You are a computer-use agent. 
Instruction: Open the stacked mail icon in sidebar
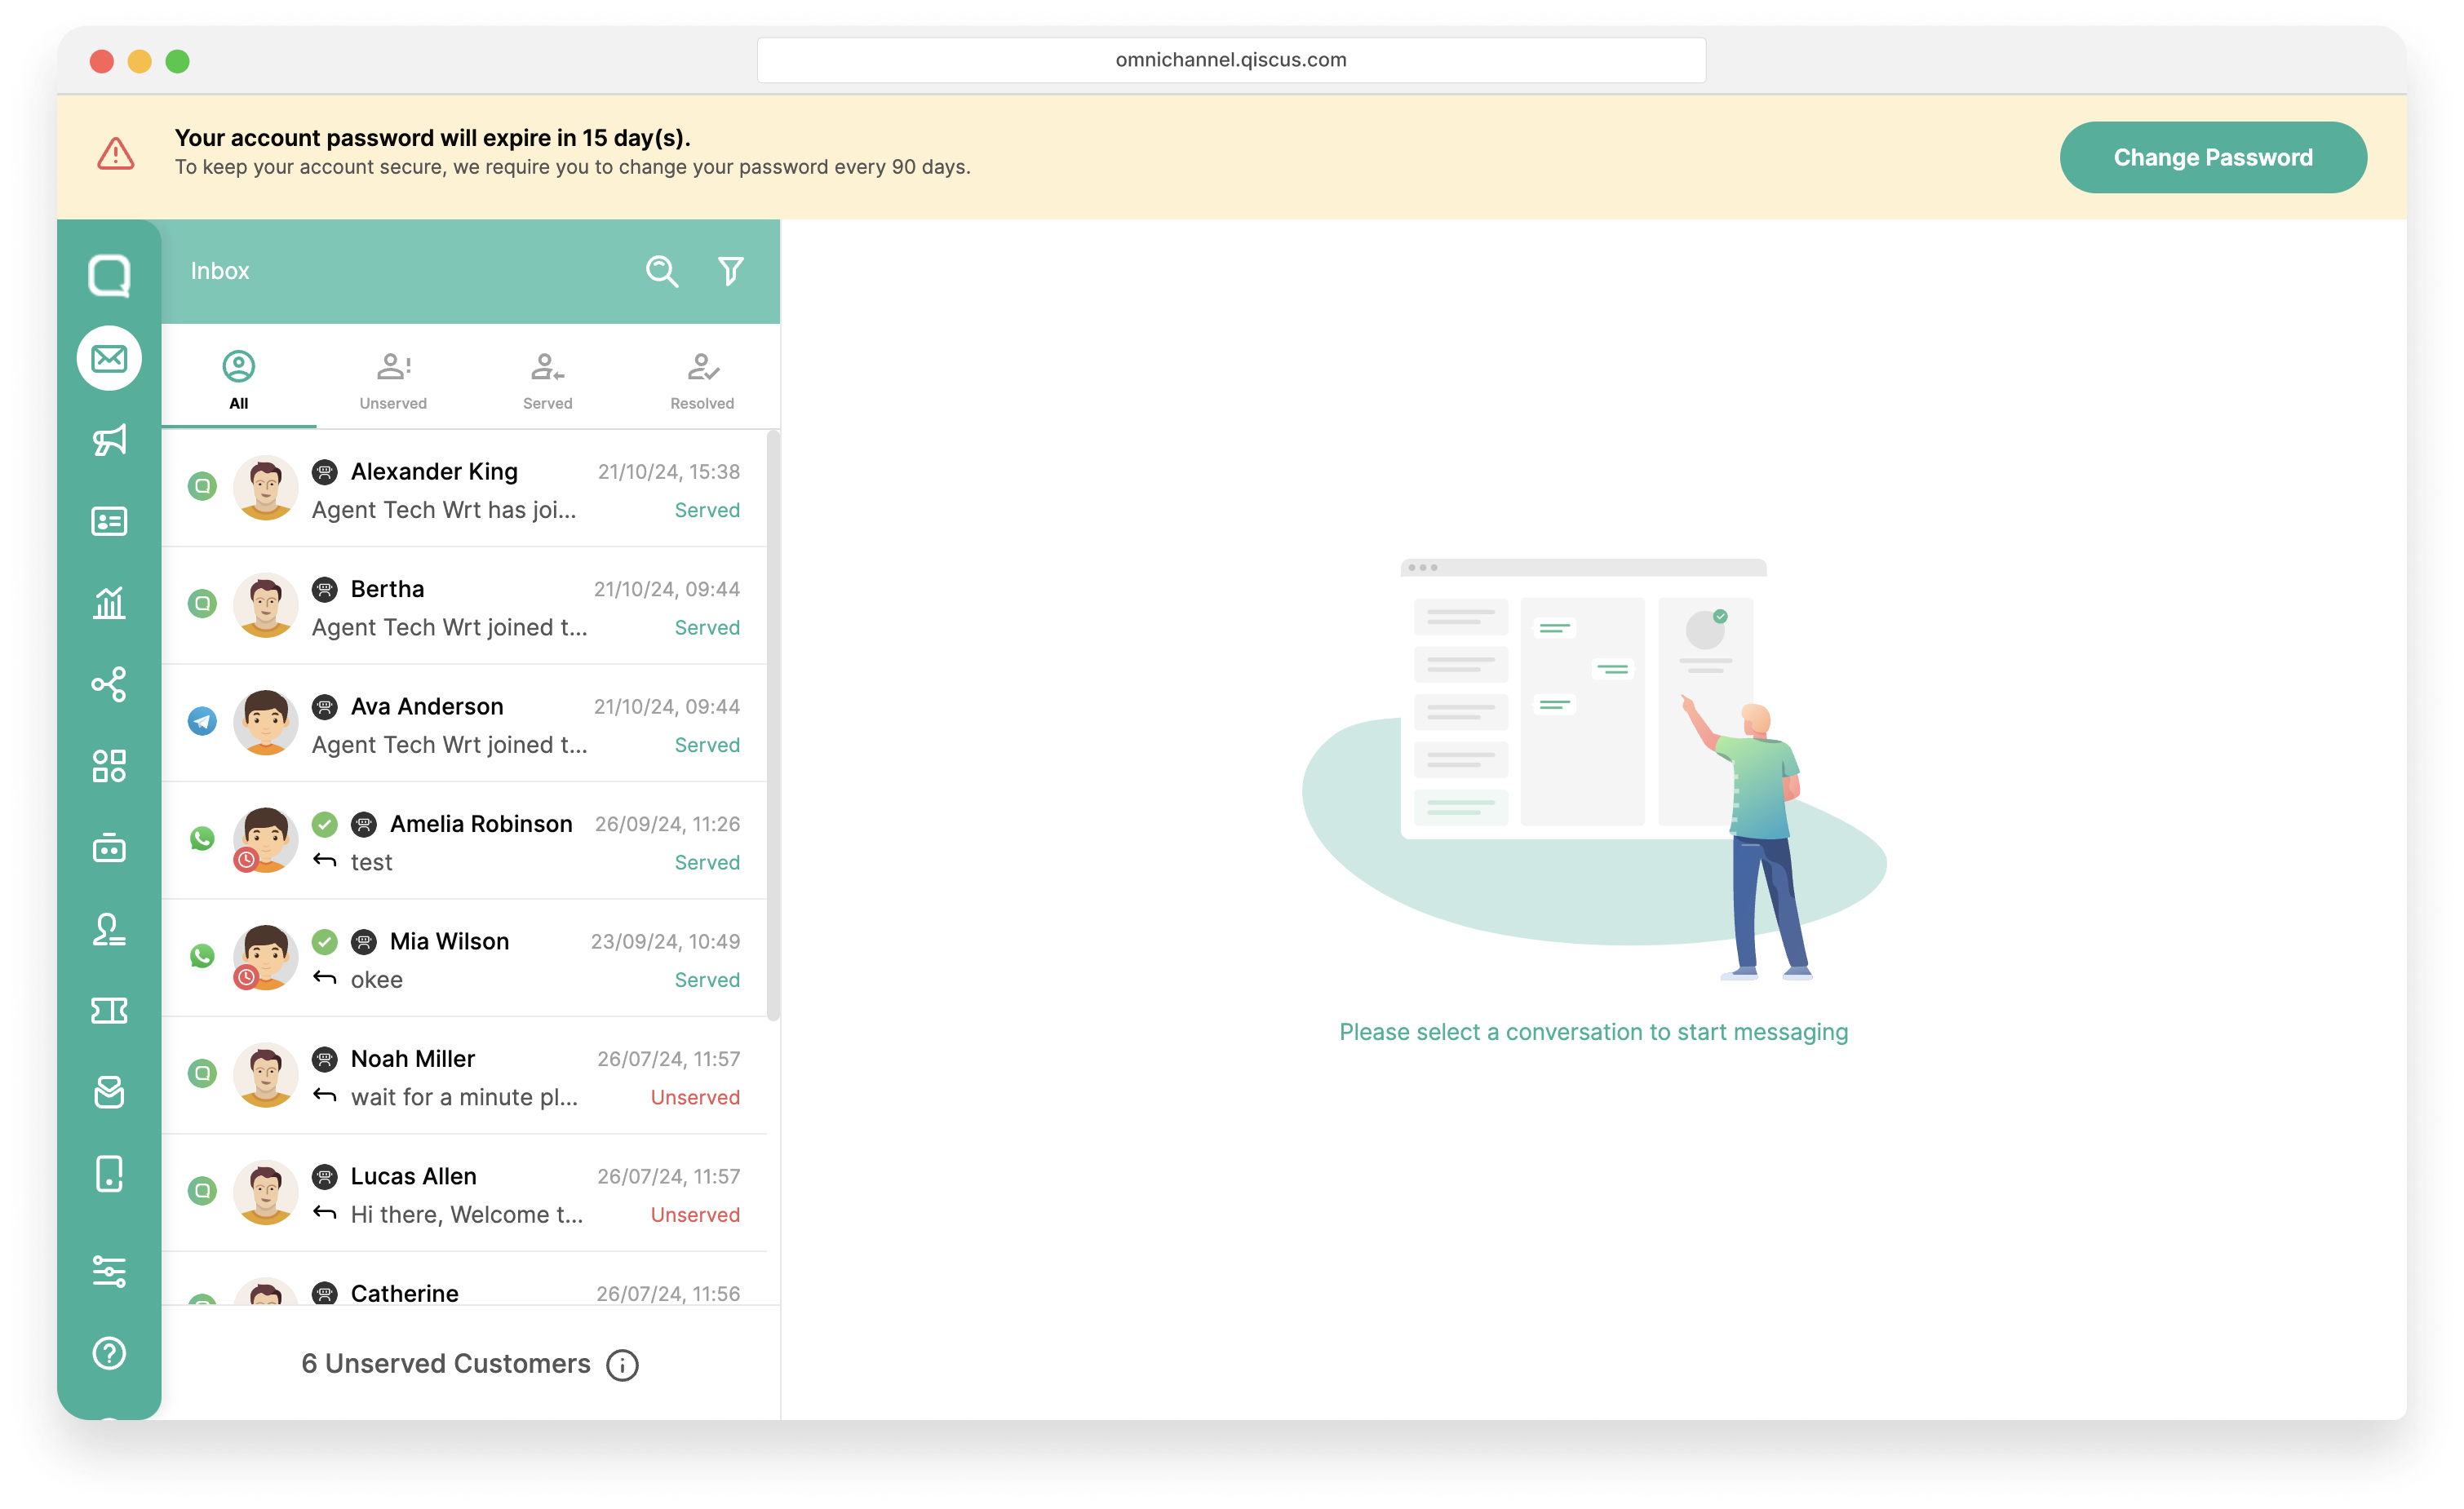[109, 1092]
